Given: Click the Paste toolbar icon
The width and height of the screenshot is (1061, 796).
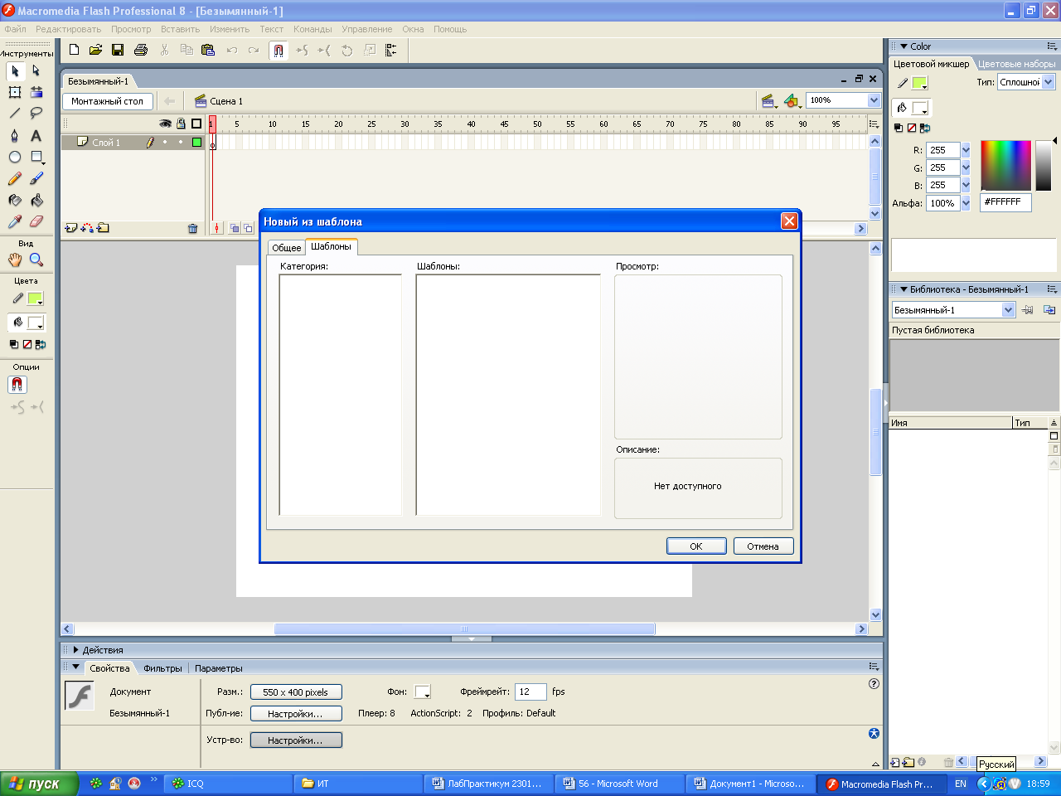Looking at the screenshot, I should pos(208,50).
